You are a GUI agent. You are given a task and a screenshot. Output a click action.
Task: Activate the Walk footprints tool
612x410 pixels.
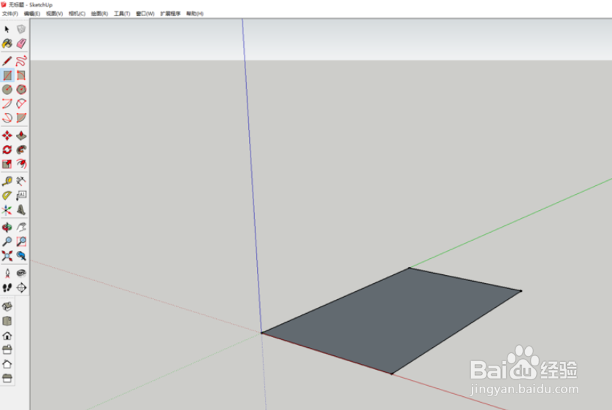7,287
